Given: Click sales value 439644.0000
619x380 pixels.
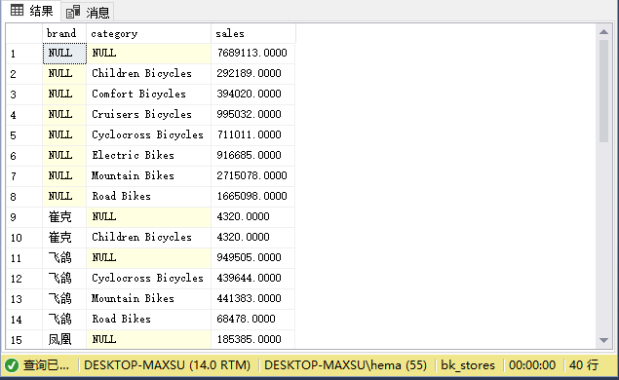Looking at the screenshot, I should click(x=253, y=279).
